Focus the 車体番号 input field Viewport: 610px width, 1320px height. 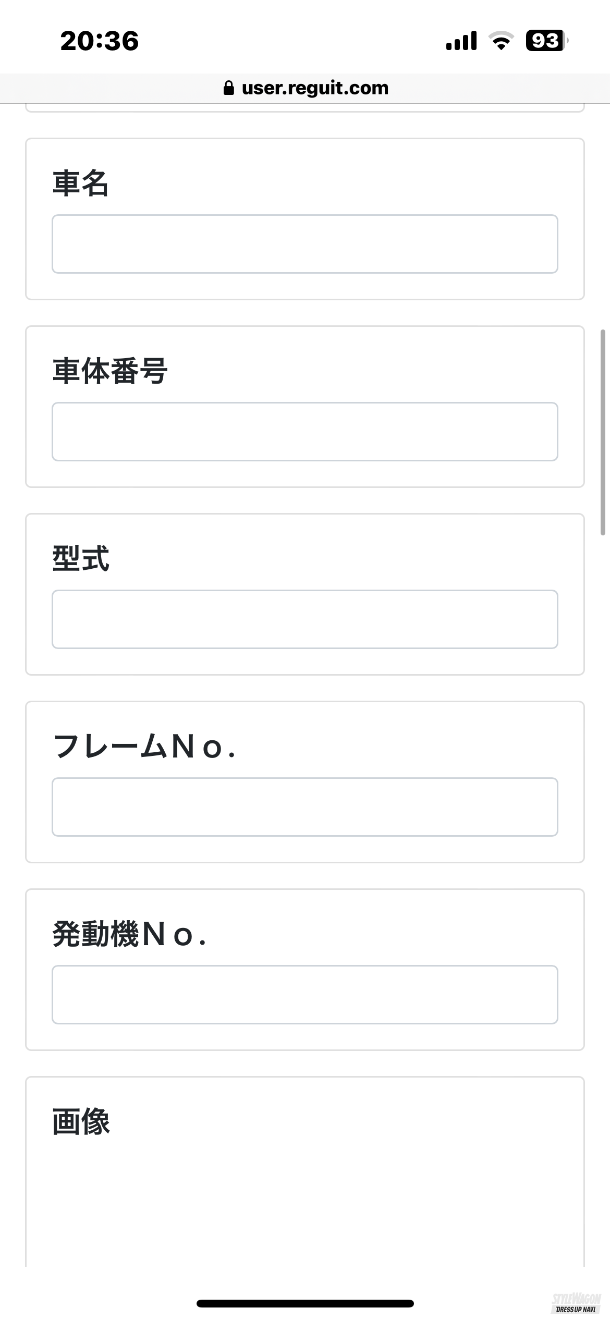(x=304, y=432)
